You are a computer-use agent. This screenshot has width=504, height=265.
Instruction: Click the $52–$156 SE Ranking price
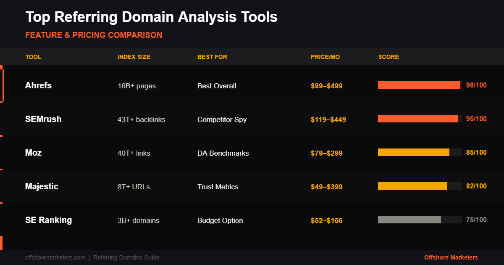(327, 220)
